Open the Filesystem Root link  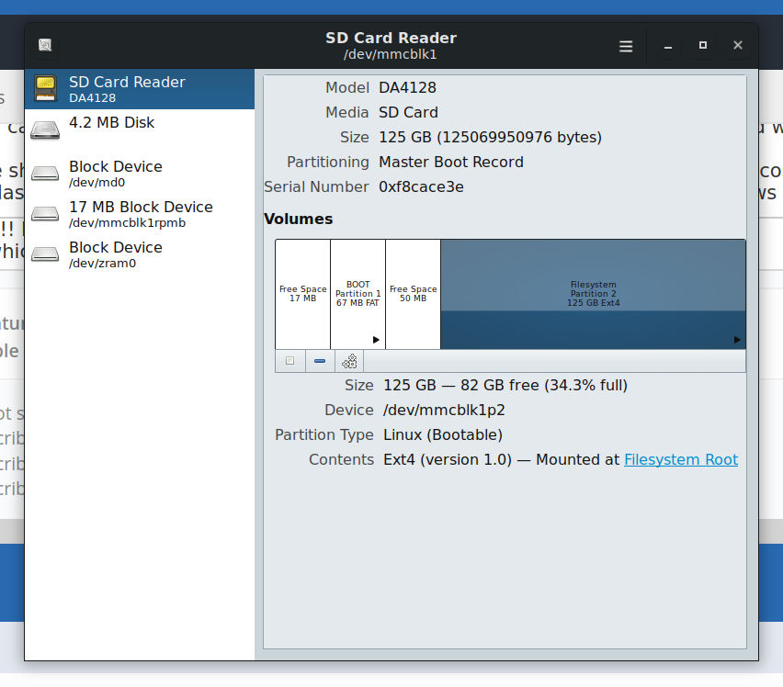click(x=680, y=459)
